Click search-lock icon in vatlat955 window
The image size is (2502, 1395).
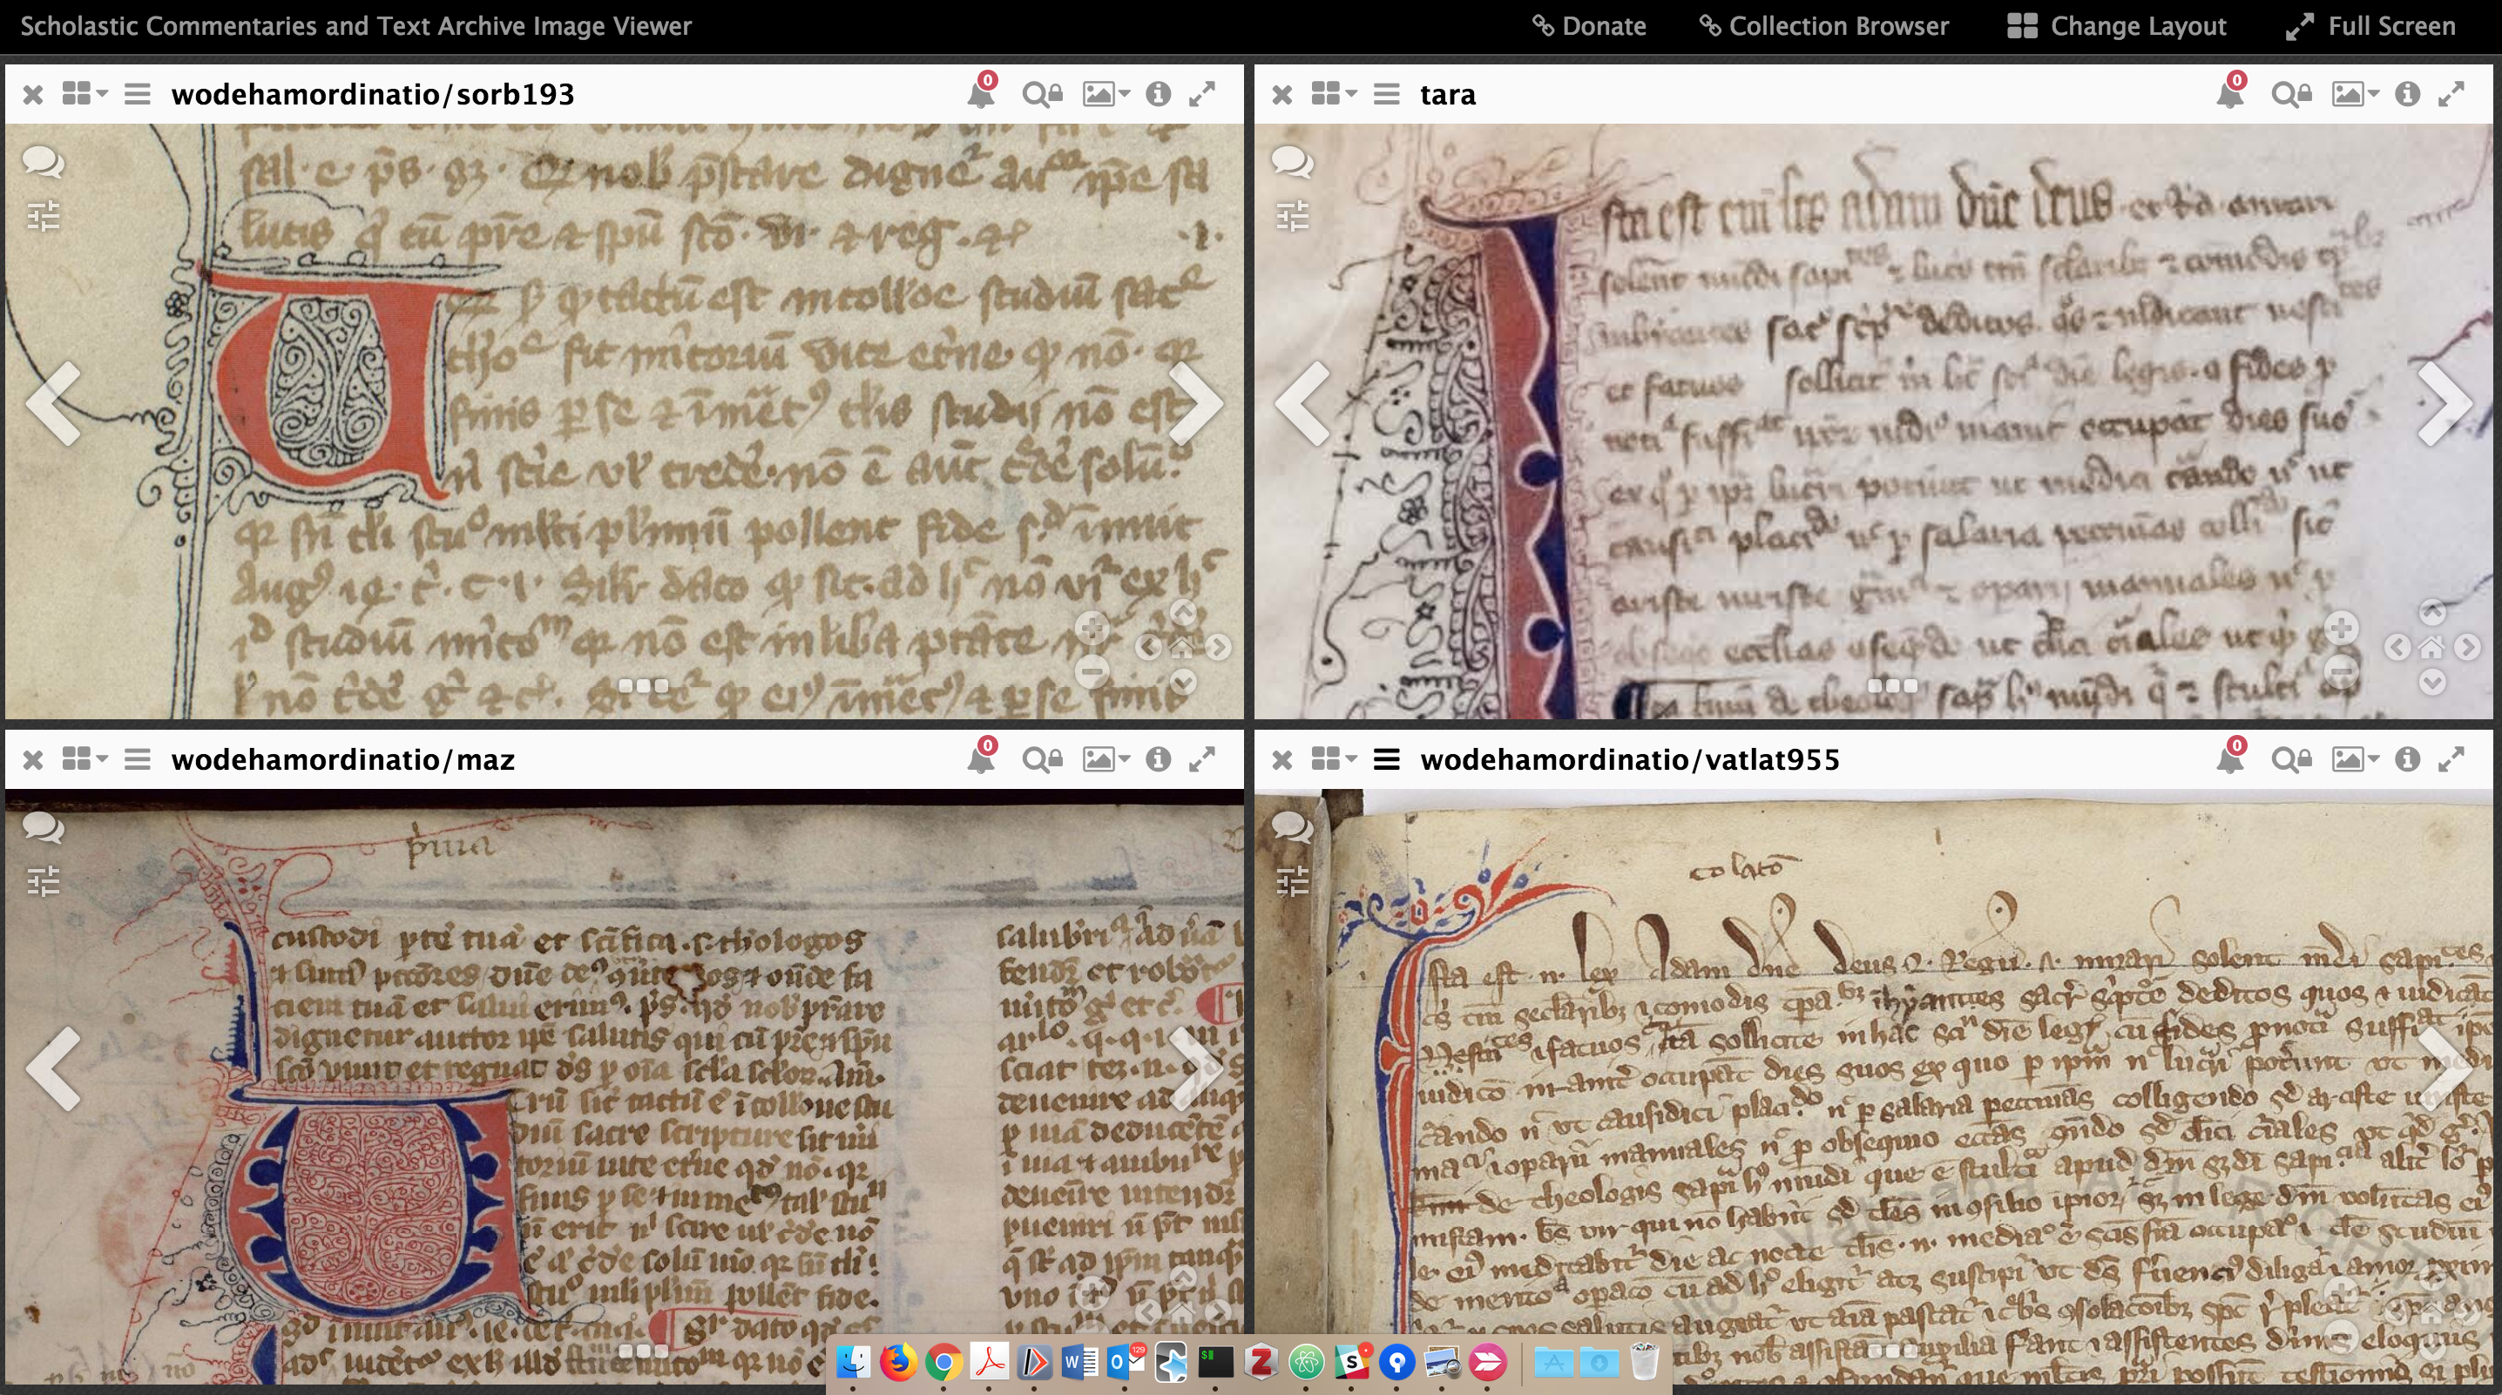coord(2291,759)
